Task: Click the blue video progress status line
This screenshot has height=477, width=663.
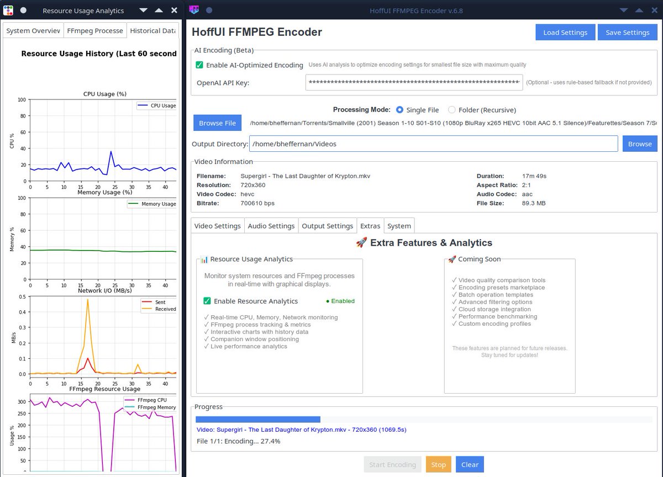Action: click(301, 430)
